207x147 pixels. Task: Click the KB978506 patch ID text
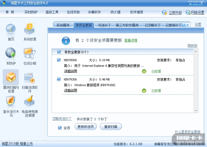pyautogui.click(x=70, y=60)
